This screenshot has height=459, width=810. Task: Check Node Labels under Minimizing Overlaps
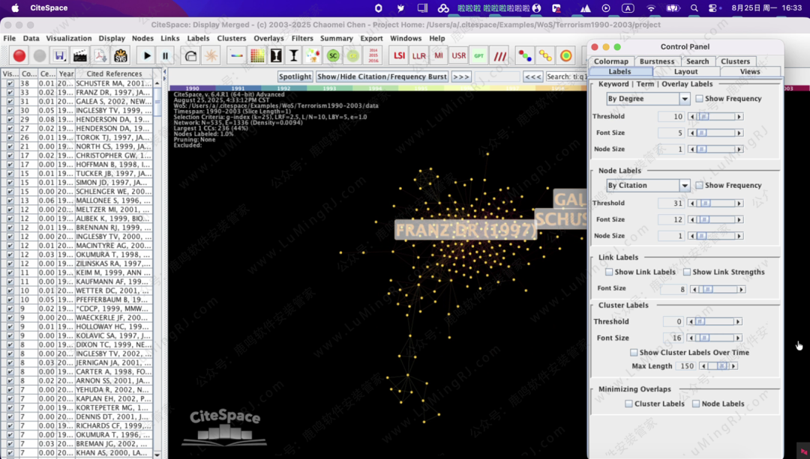pyautogui.click(x=696, y=404)
